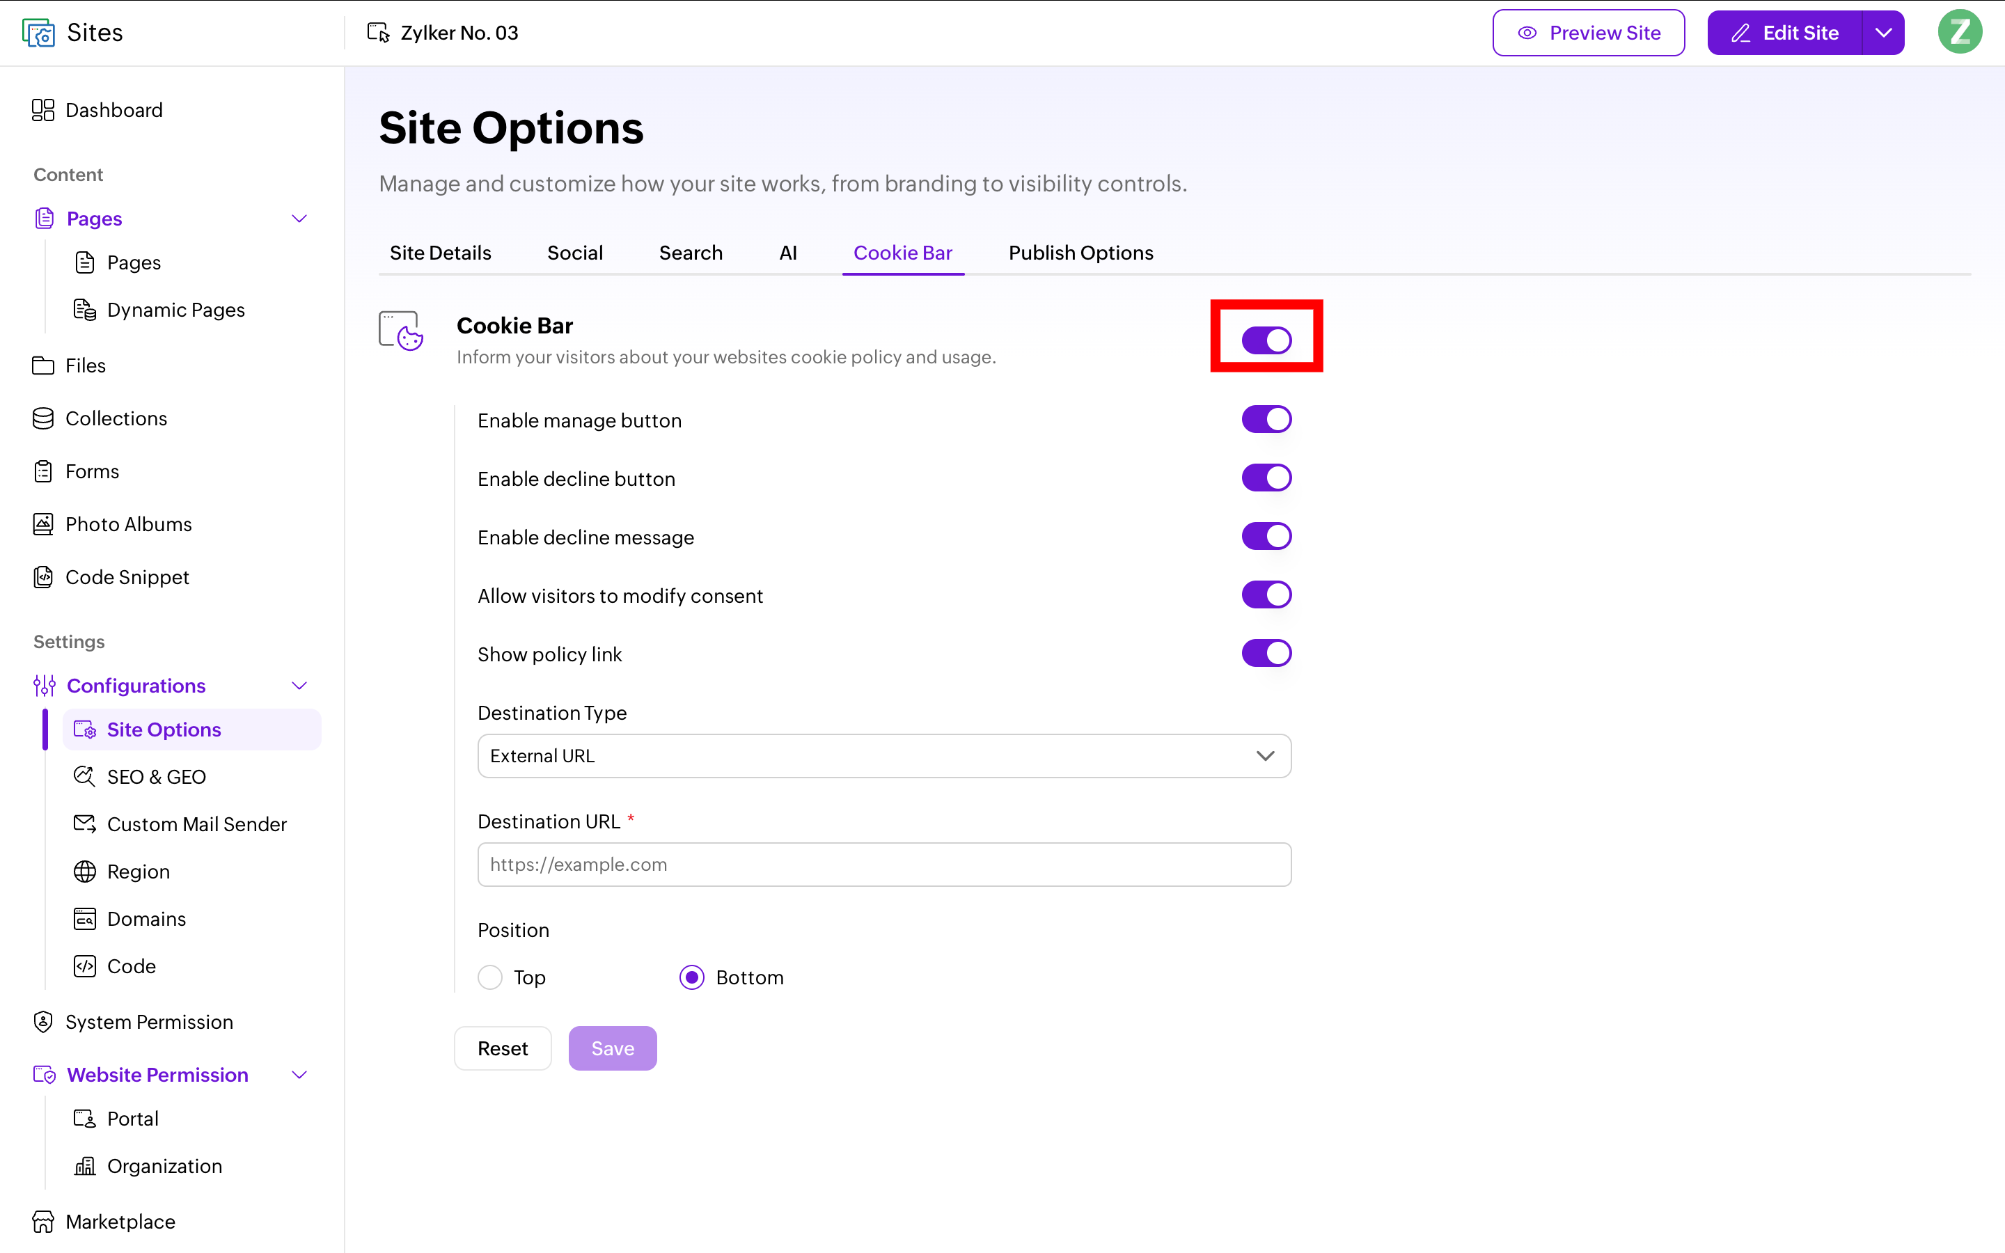Image resolution: width=2005 pixels, height=1253 pixels.
Task: Click the Code settings icon
Action: [x=84, y=966]
